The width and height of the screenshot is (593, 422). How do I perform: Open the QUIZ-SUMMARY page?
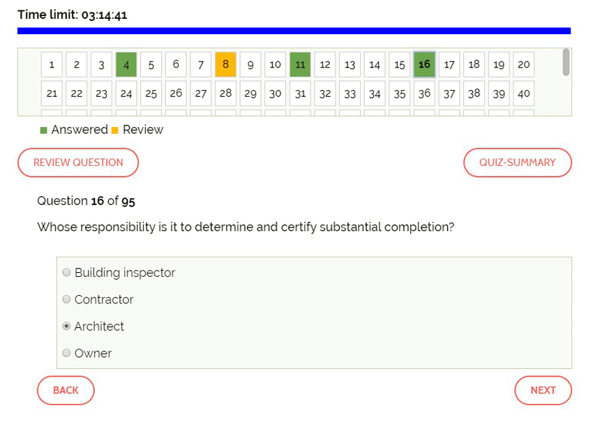click(517, 163)
